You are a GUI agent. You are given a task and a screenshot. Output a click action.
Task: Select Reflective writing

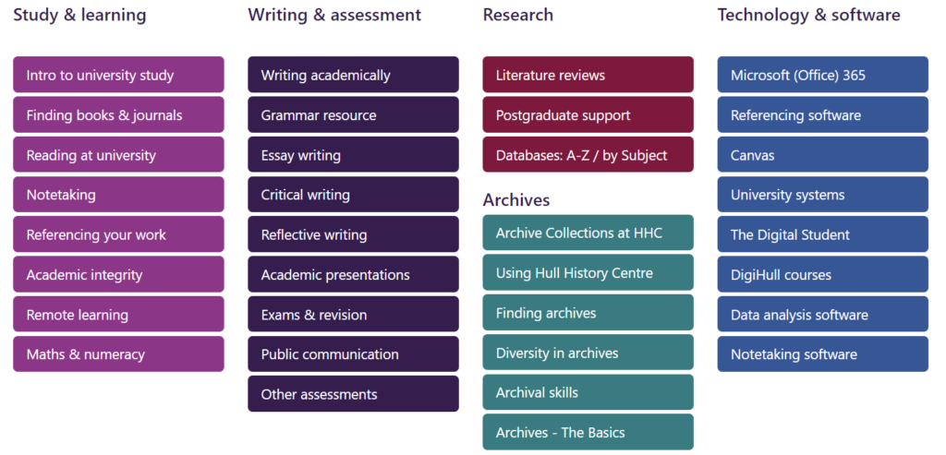(353, 234)
